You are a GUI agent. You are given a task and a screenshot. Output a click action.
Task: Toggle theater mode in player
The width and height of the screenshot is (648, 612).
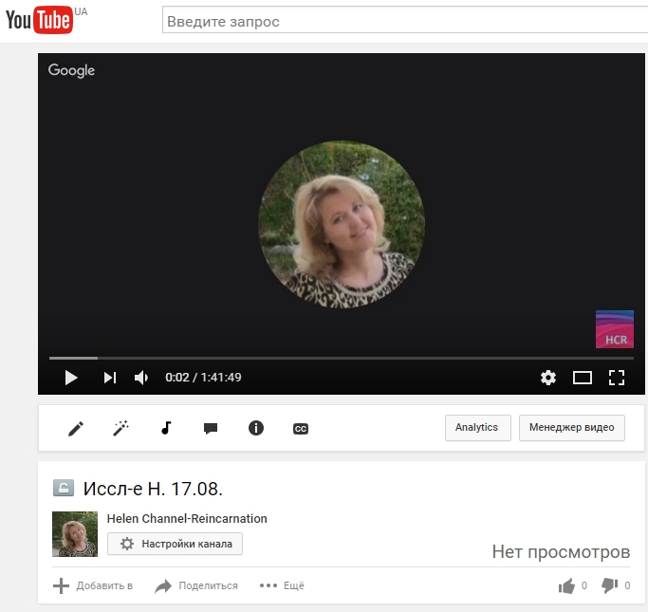[x=583, y=378]
